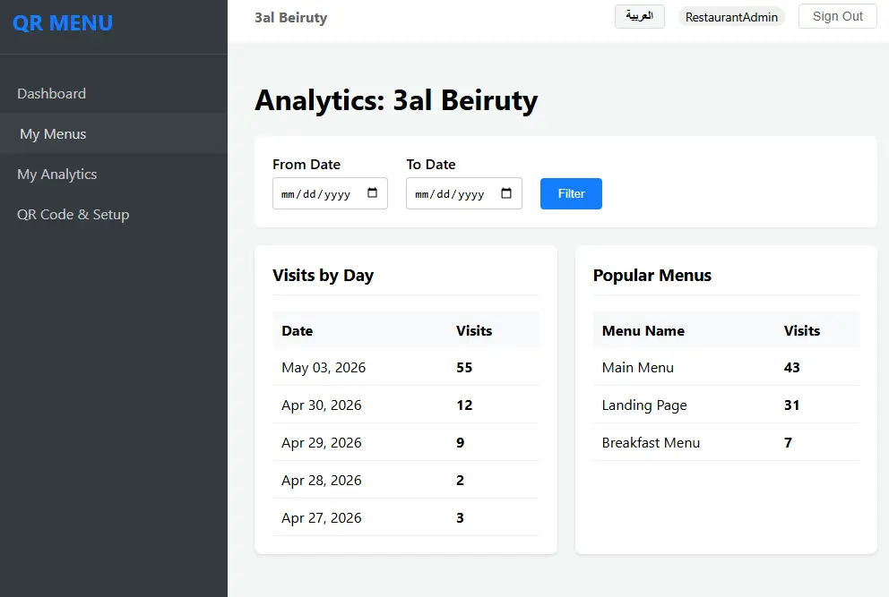Click the 12 visits value
Image resolution: width=889 pixels, height=597 pixels.
click(x=464, y=405)
